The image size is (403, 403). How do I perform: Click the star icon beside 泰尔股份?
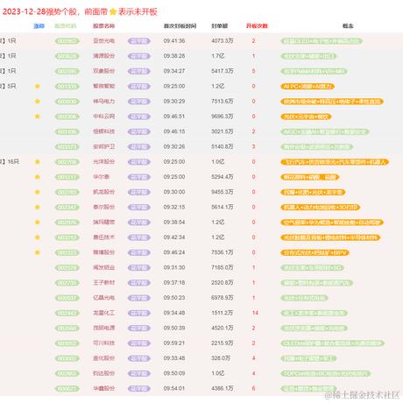(x=38, y=207)
